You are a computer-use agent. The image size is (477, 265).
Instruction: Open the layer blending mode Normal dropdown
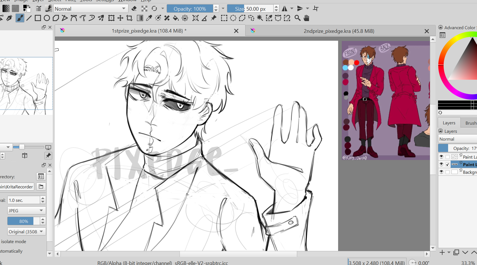(457, 139)
